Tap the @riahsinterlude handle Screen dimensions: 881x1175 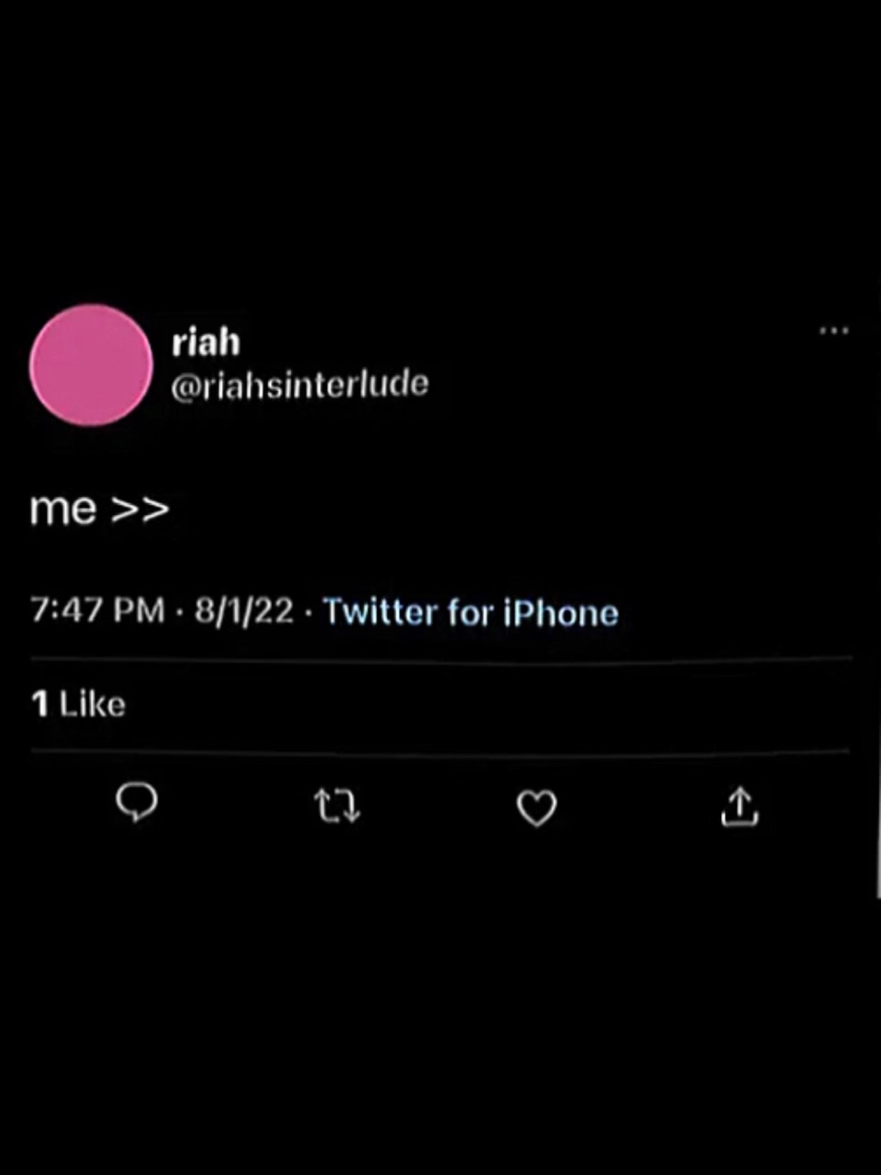coord(299,384)
